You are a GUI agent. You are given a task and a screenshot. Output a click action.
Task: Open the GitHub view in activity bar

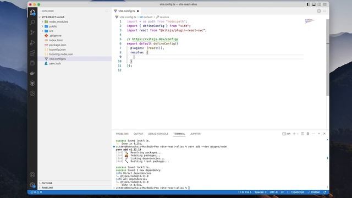click(x=32, y=83)
